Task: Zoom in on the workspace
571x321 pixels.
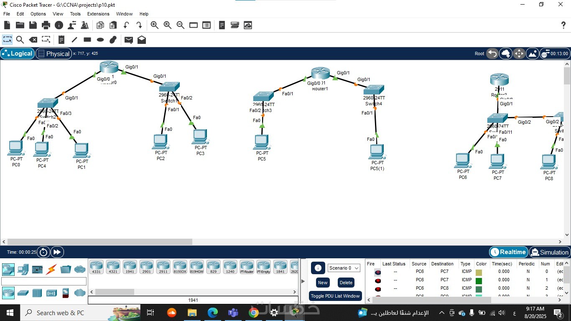Action: [x=155, y=25]
